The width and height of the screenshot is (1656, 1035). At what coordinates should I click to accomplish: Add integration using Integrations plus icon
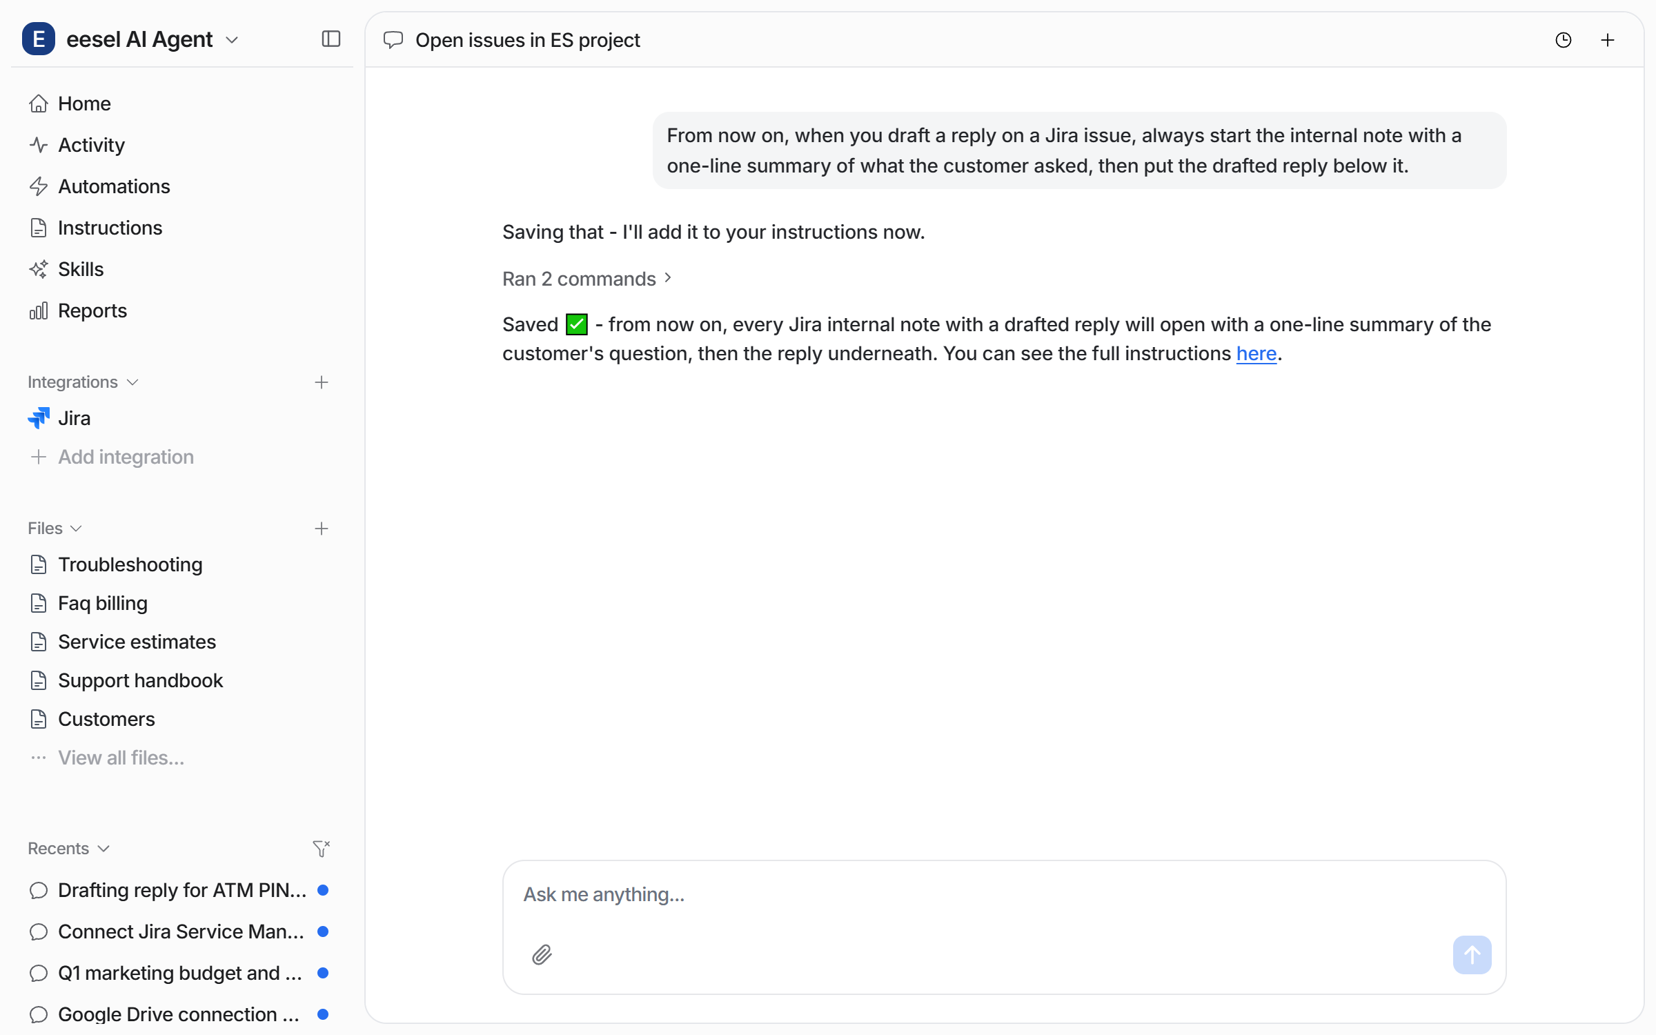pos(322,382)
